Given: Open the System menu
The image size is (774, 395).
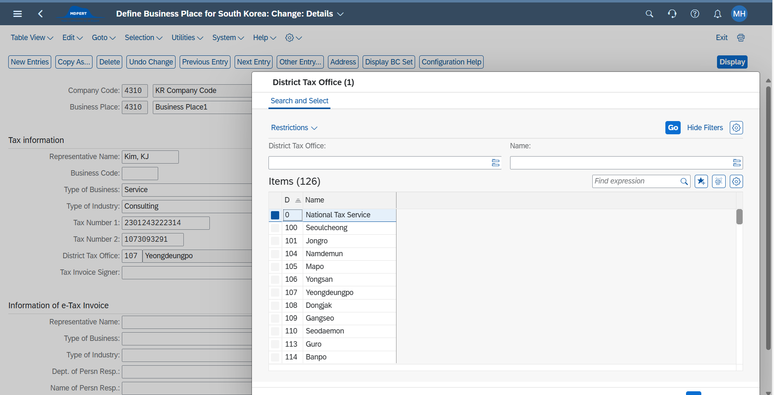Looking at the screenshot, I should 228,38.
